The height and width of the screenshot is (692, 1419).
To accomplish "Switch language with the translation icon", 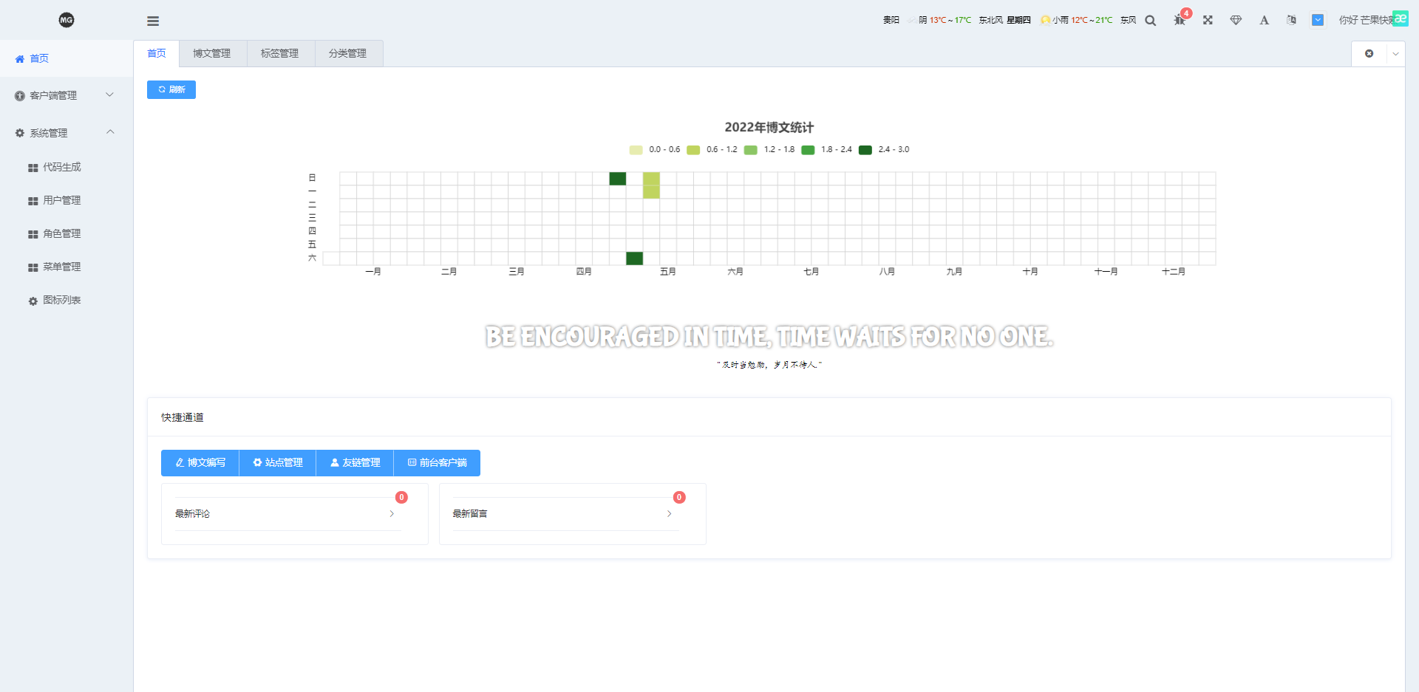I will point(1291,20).
